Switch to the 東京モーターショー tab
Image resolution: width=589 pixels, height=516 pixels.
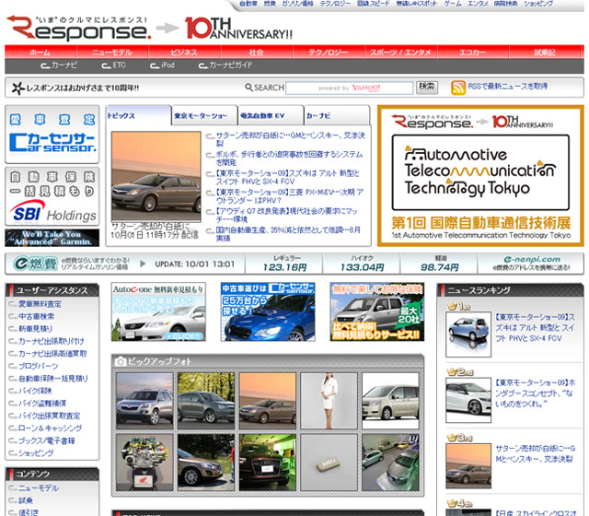pos(204,115)
